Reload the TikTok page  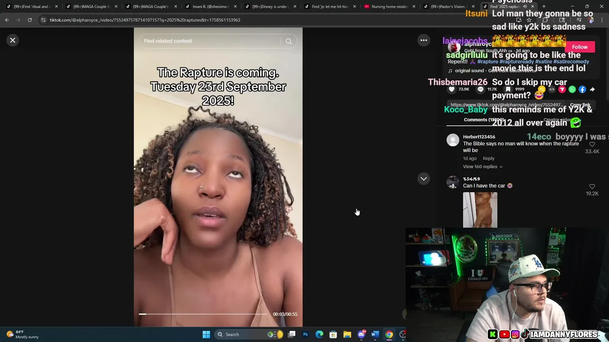pos(29,20)
